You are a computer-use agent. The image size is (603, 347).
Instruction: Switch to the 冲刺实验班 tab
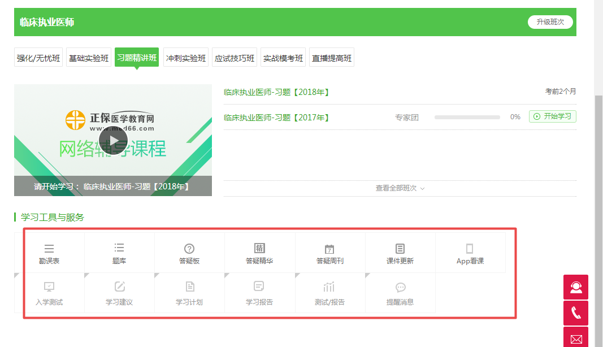point(186,58)
